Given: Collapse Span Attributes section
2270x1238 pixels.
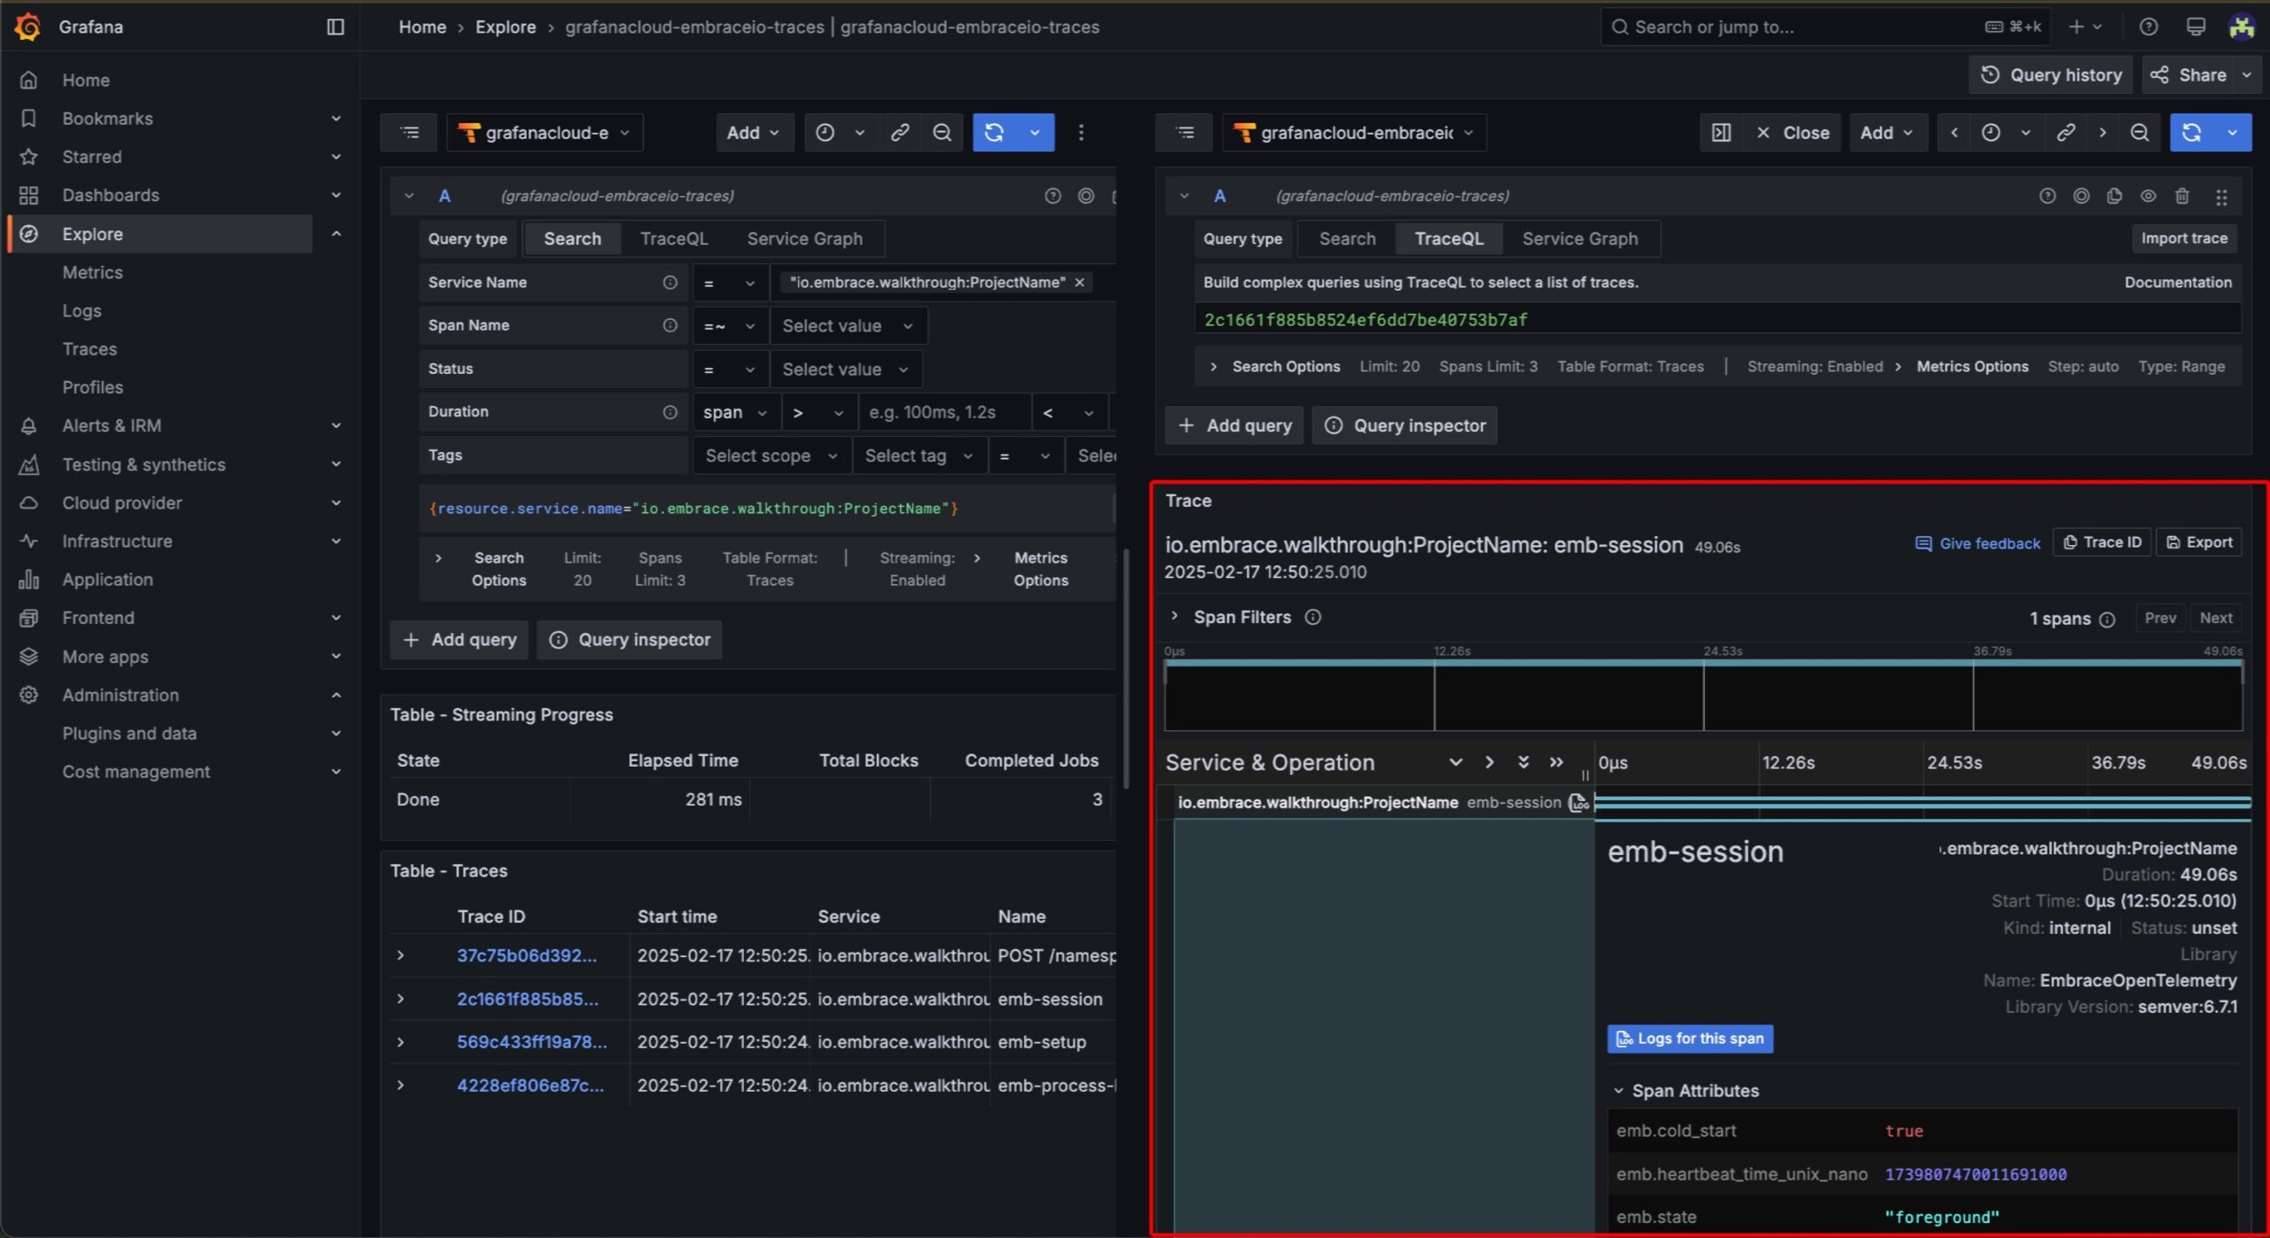Looking at the screenshot, I should [x=1618, y=1091].
